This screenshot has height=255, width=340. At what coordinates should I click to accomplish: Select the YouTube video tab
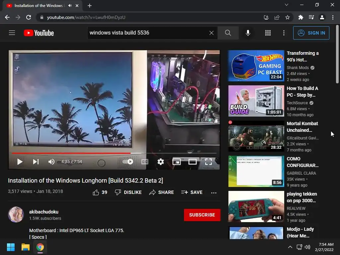[x=42, y=6]
